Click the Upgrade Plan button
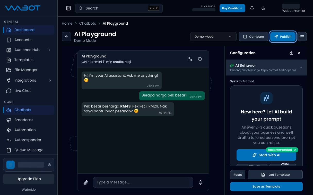The width and height of the screenshot is (313, 195). click(x=29, y=179)
